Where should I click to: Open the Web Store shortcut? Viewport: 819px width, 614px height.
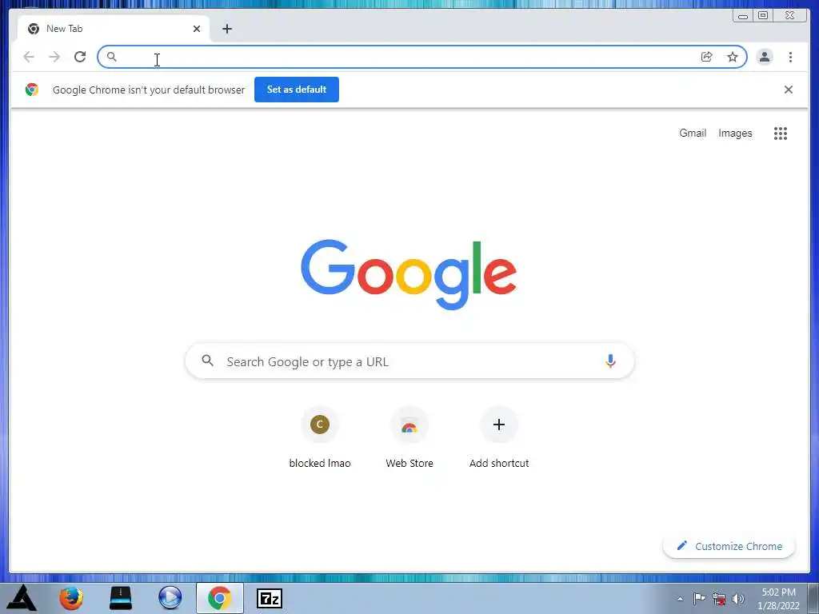[409, 437]
